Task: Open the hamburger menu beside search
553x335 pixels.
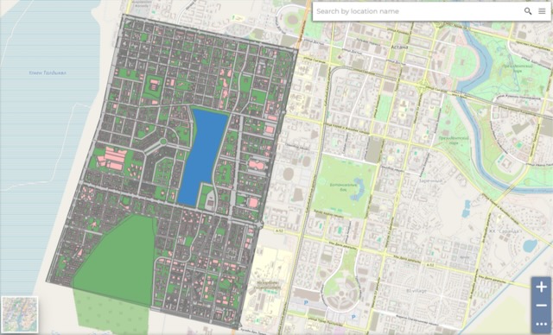Action: pos(542,11)
